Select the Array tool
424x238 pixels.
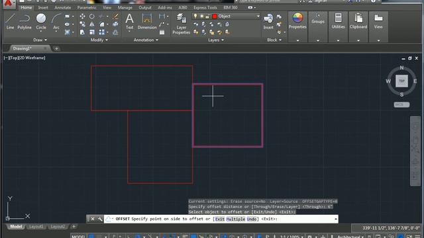tap(101, 32)
